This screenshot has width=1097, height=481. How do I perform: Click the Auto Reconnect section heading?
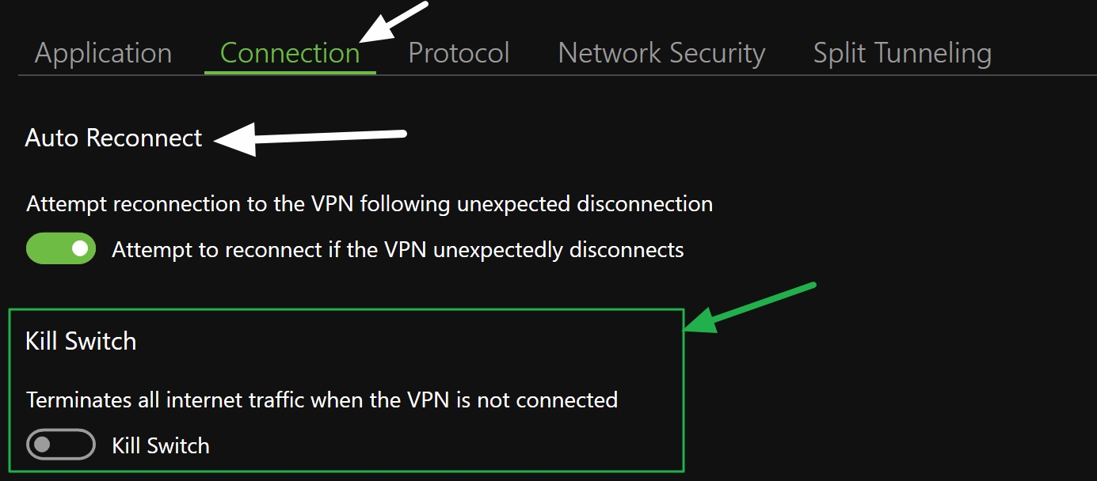click(112, 138)
